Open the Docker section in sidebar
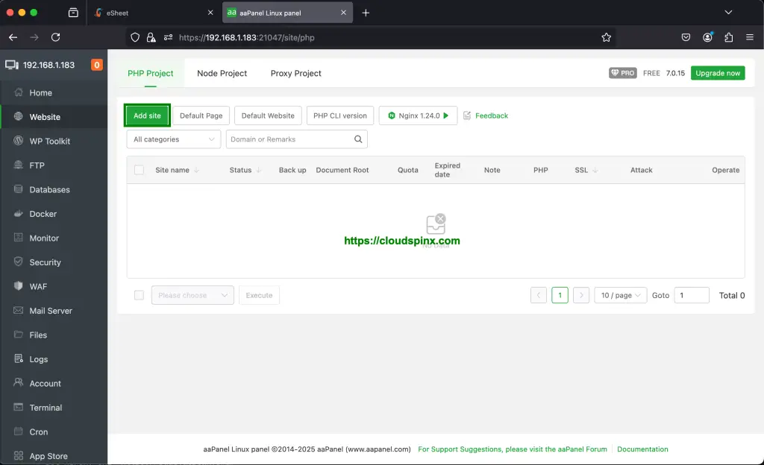Image resolution: width=764 pixels, height=465 pixels. coord(45,214)
